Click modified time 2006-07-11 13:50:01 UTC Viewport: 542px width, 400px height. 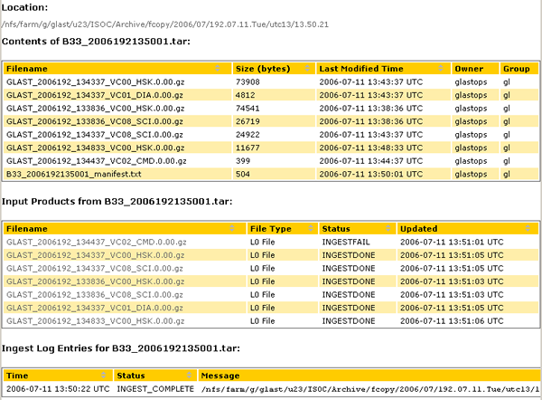(x=371, y=174)
